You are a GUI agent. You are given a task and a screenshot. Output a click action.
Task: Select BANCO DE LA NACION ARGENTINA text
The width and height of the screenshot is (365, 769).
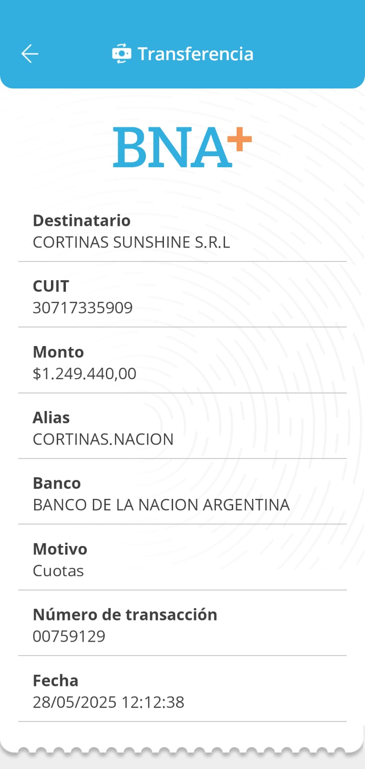[161, 505]
